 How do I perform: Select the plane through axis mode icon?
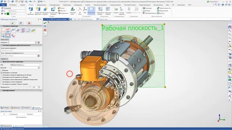tap(18, 30)
